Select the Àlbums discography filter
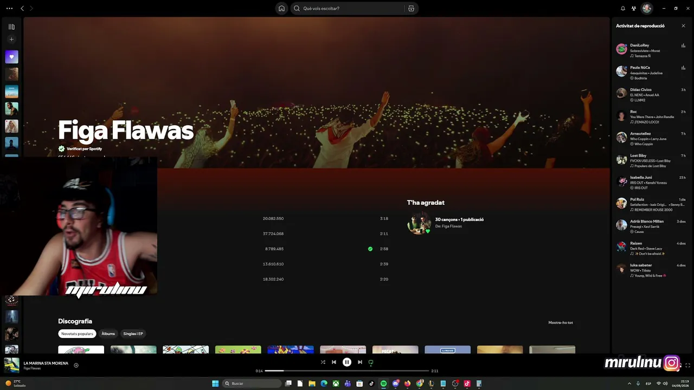 pyautogui.click(x=108, y=334)
